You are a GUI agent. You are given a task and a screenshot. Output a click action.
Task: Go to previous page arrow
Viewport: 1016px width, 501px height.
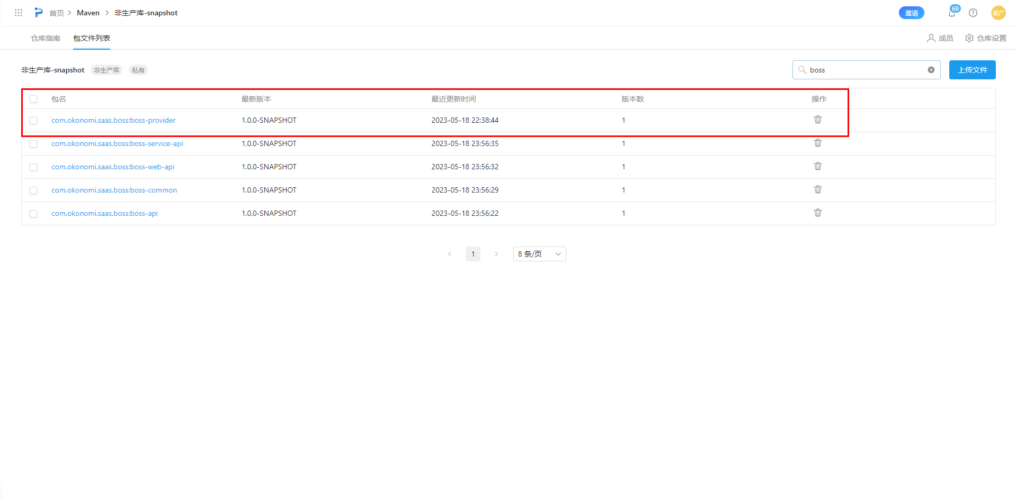click(x=450, y=254)
